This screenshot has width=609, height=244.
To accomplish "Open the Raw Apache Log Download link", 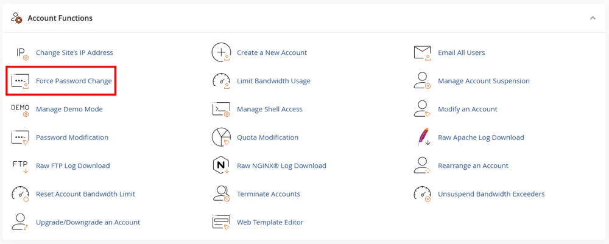I will (x=481, y=138).
